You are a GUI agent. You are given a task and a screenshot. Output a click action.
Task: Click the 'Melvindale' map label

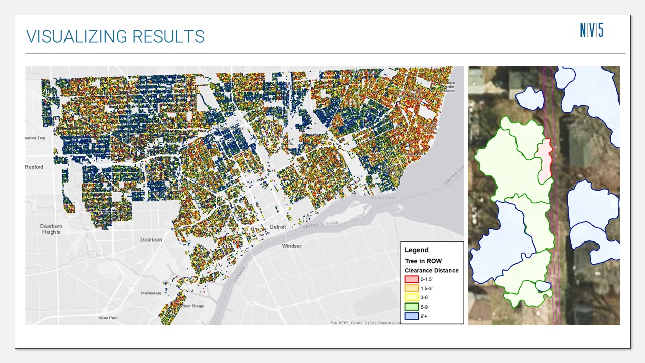tap(151, 293)
